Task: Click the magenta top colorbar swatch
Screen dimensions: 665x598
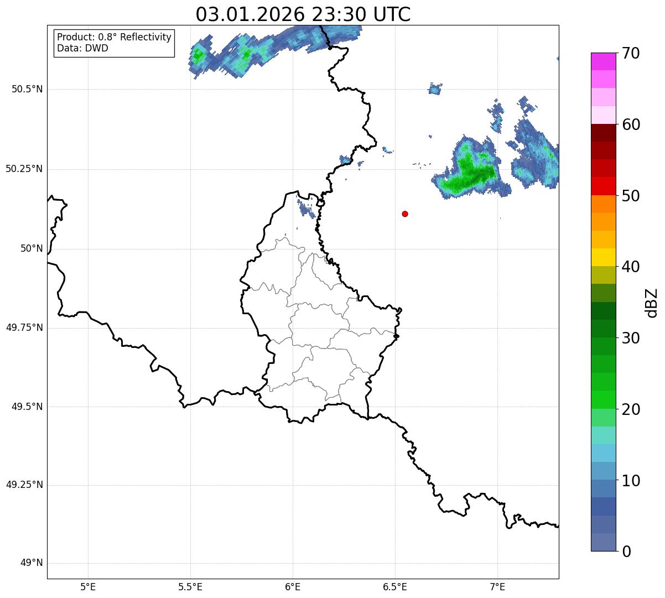Action: [603, 61]
